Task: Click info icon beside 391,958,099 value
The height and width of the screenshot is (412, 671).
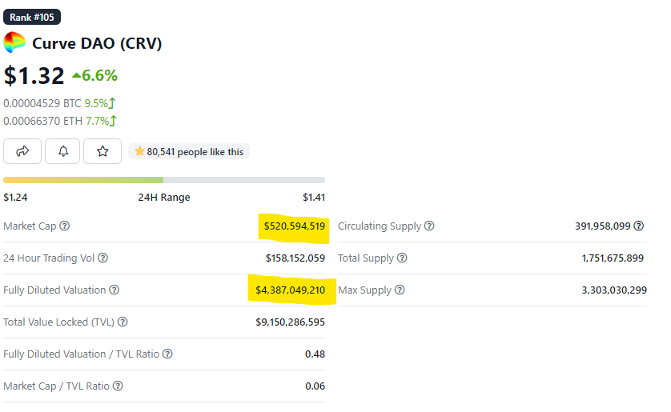Action: [638, 226]
